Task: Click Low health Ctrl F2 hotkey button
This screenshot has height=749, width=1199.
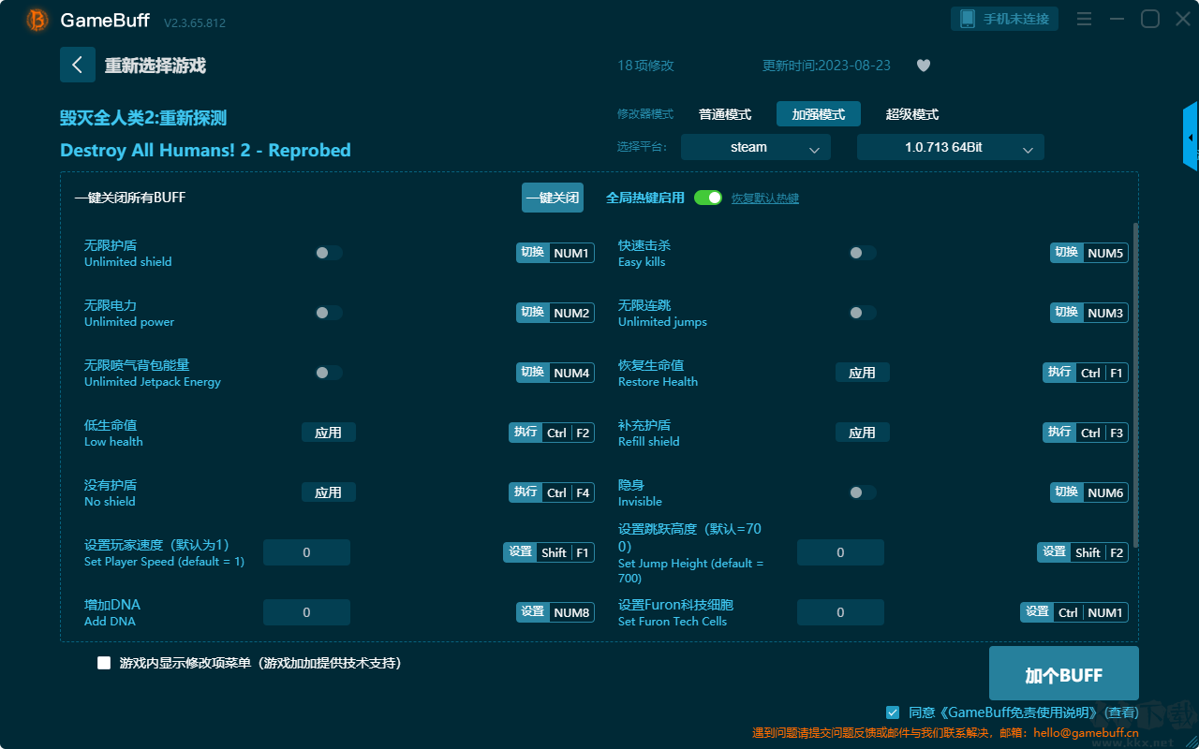Action: [552, 433]
